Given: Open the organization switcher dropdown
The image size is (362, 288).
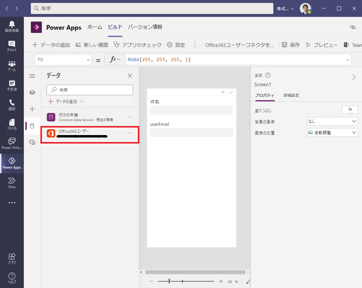Looking at the screenshot, I should click(x=285, y=9).
